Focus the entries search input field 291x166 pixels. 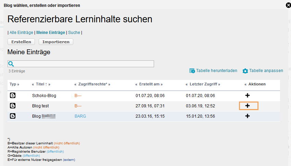pyautogui.click(x=81, y=64)
